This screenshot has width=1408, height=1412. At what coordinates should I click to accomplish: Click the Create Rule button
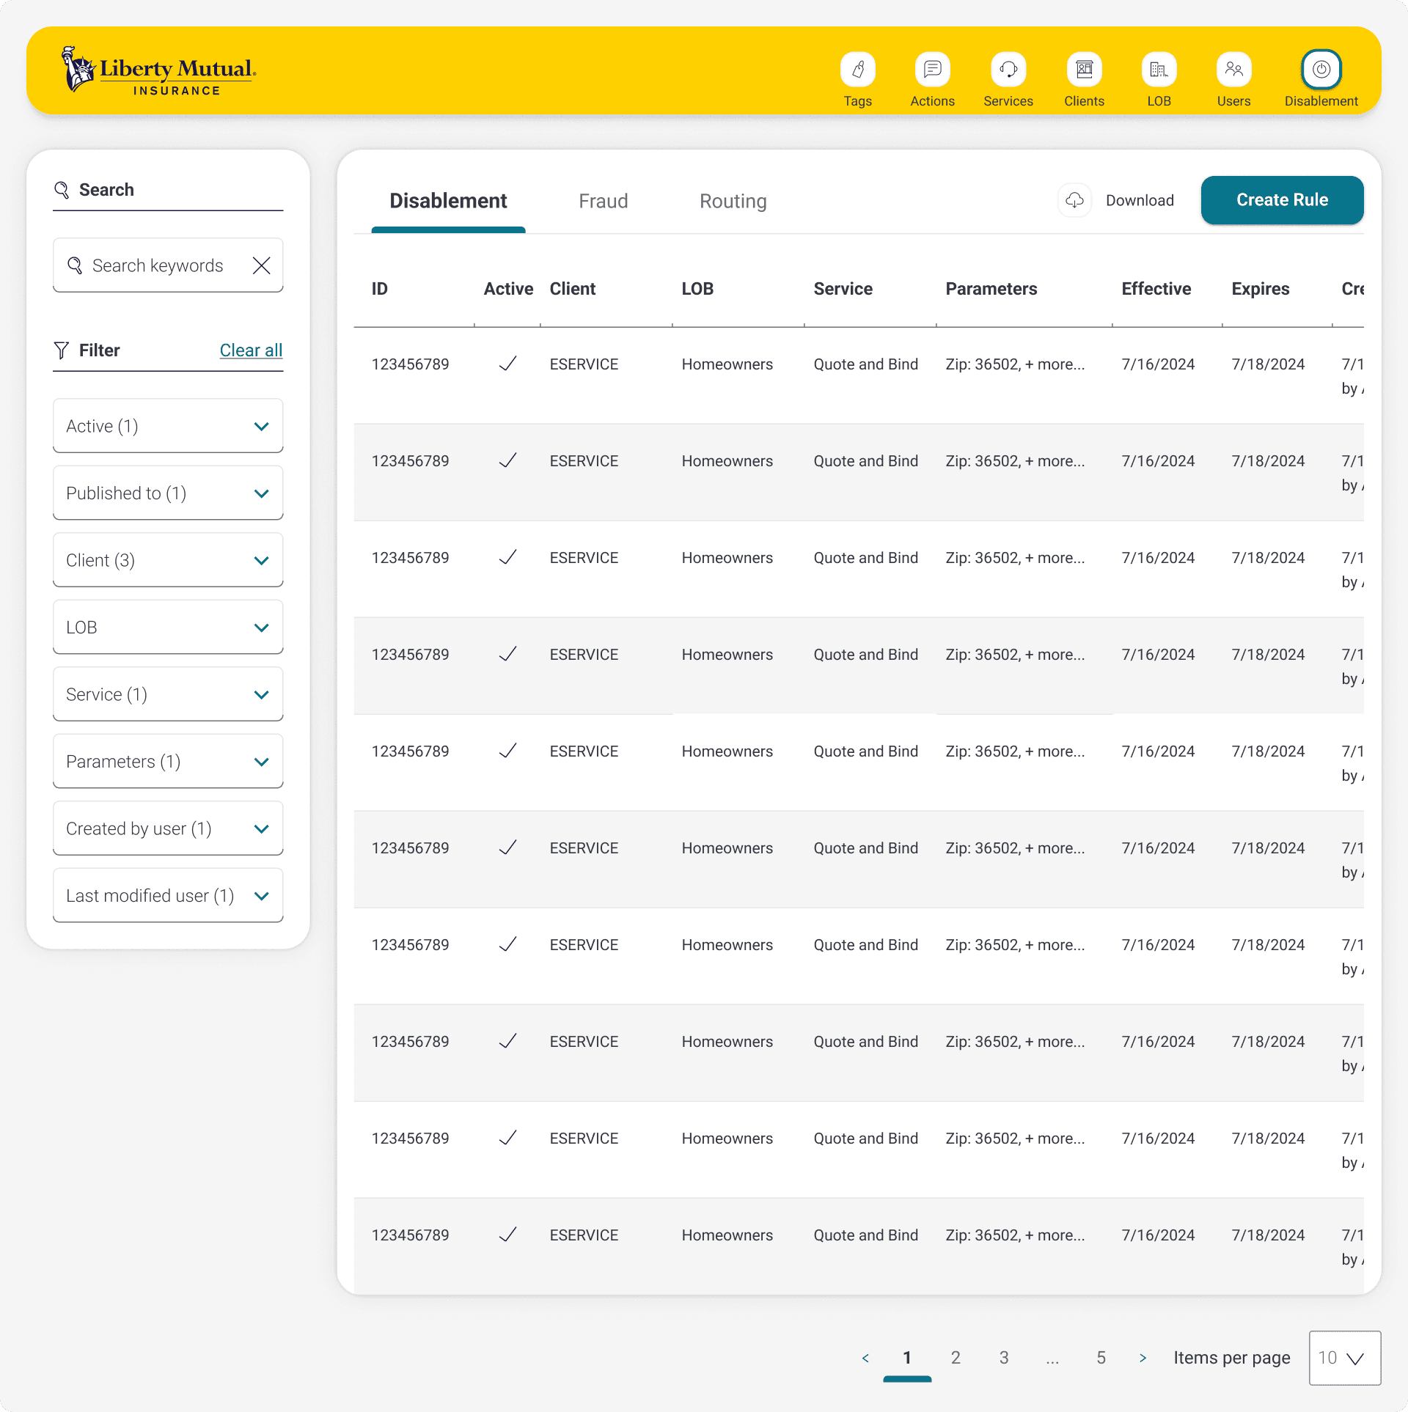(x=1281, y=200)
